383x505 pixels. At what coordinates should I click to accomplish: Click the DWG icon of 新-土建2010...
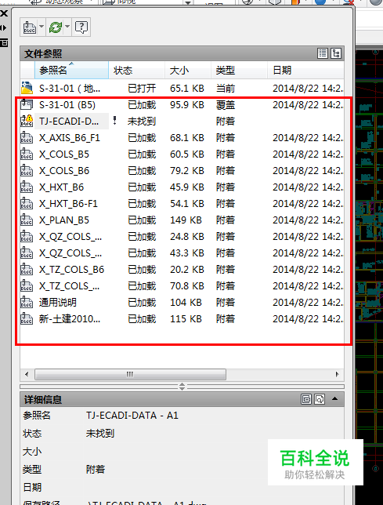pyautogui.click(x=27, y=319)
